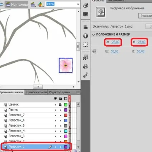Click frame 1 marker in timeline ruler
This screenshot has height=152, width=152.
tap(69, 99)
